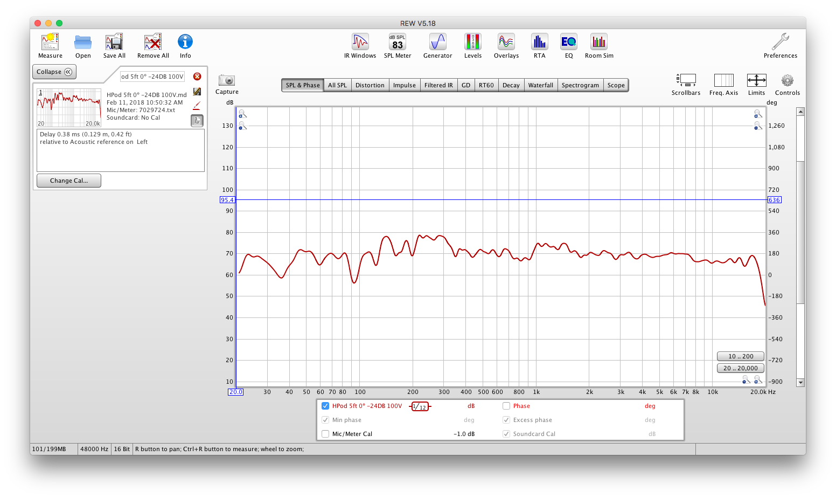The height and width of the screenshot is (498, 836).
Task: Zoom out the frequency axis
Action: tap(746, 379)
